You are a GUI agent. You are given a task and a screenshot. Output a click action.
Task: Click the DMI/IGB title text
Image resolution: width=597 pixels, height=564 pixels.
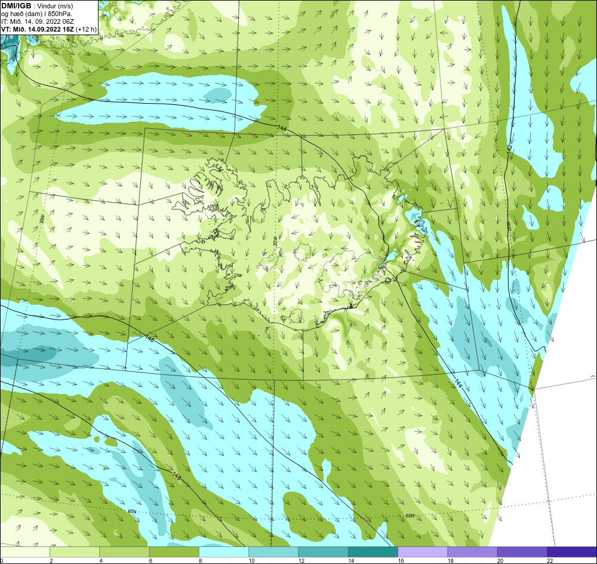[16, 6]
